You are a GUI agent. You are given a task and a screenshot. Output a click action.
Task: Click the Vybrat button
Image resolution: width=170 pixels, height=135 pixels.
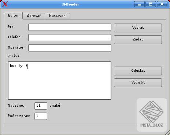click(x=138, y=28)
